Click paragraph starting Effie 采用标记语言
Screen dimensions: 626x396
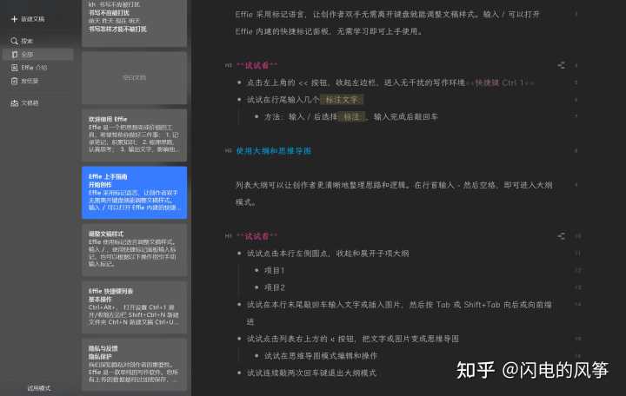(387, 23)
